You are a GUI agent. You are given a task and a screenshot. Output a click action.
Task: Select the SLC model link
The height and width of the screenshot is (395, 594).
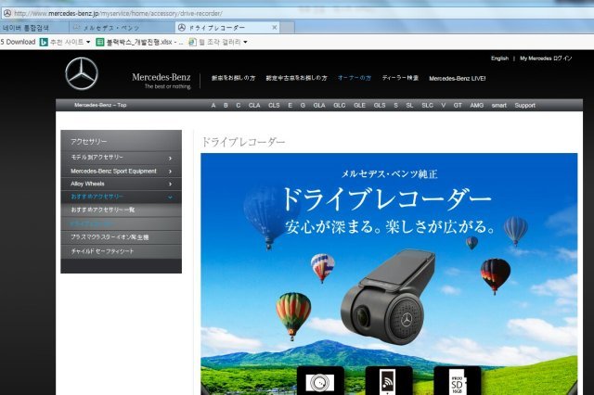tap(427, 105)
